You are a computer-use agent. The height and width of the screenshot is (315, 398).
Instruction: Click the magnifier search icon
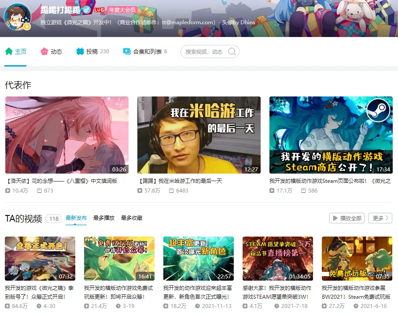click(x=232, y=52)
